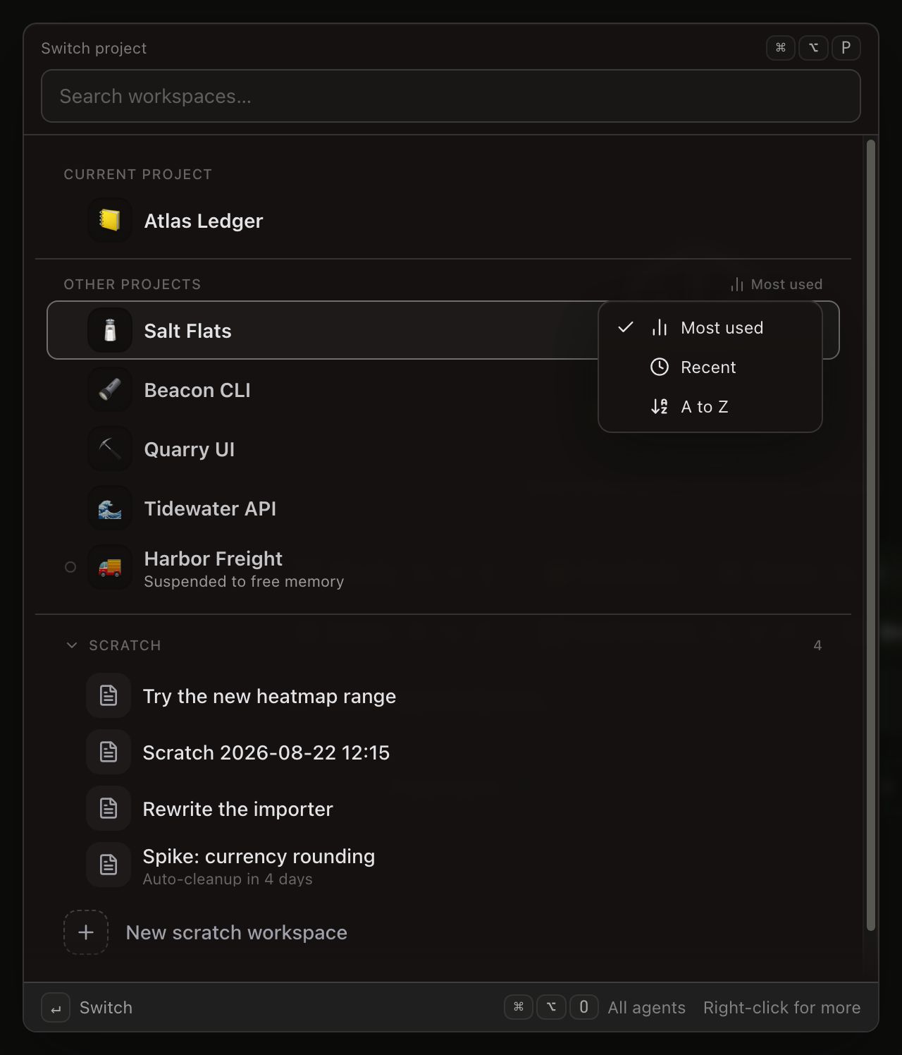Click Suspended to free memory text

click(244, 581)
